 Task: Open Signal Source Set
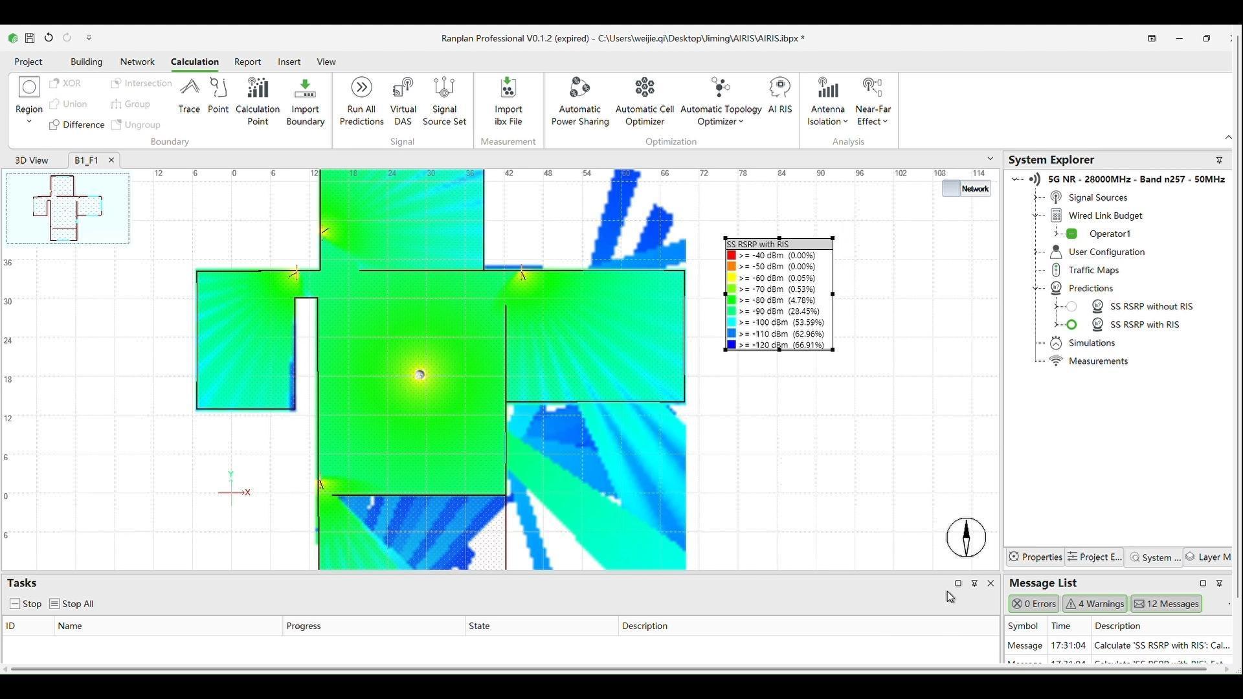coord(444,102)
